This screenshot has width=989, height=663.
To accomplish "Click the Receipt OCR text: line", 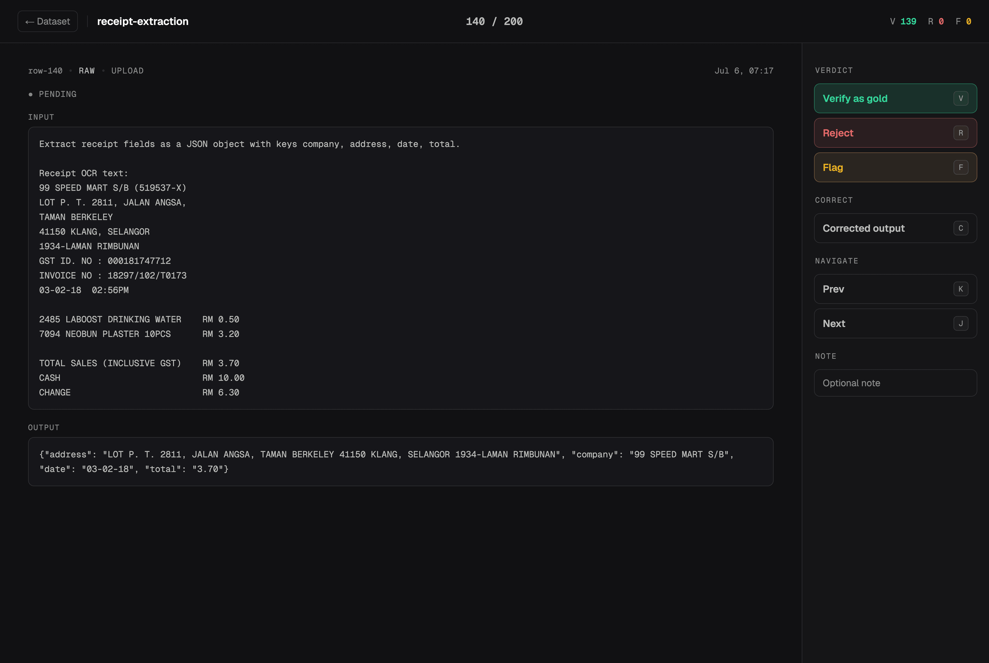I will [x=83, y=173].
